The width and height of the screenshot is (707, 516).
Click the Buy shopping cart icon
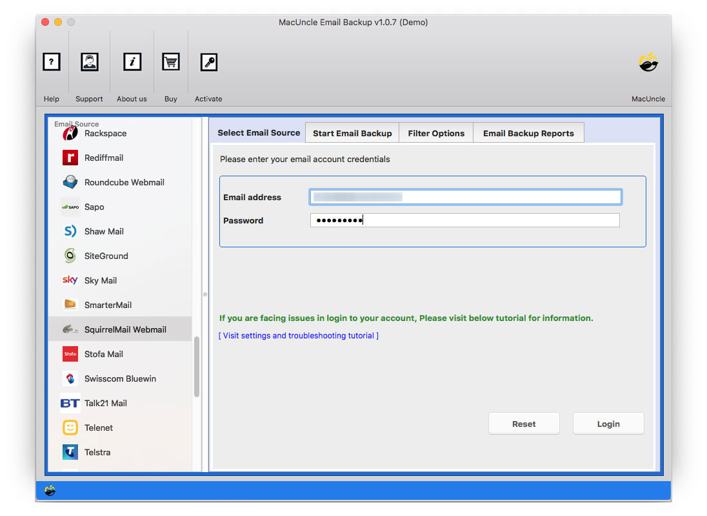(171, 62)
